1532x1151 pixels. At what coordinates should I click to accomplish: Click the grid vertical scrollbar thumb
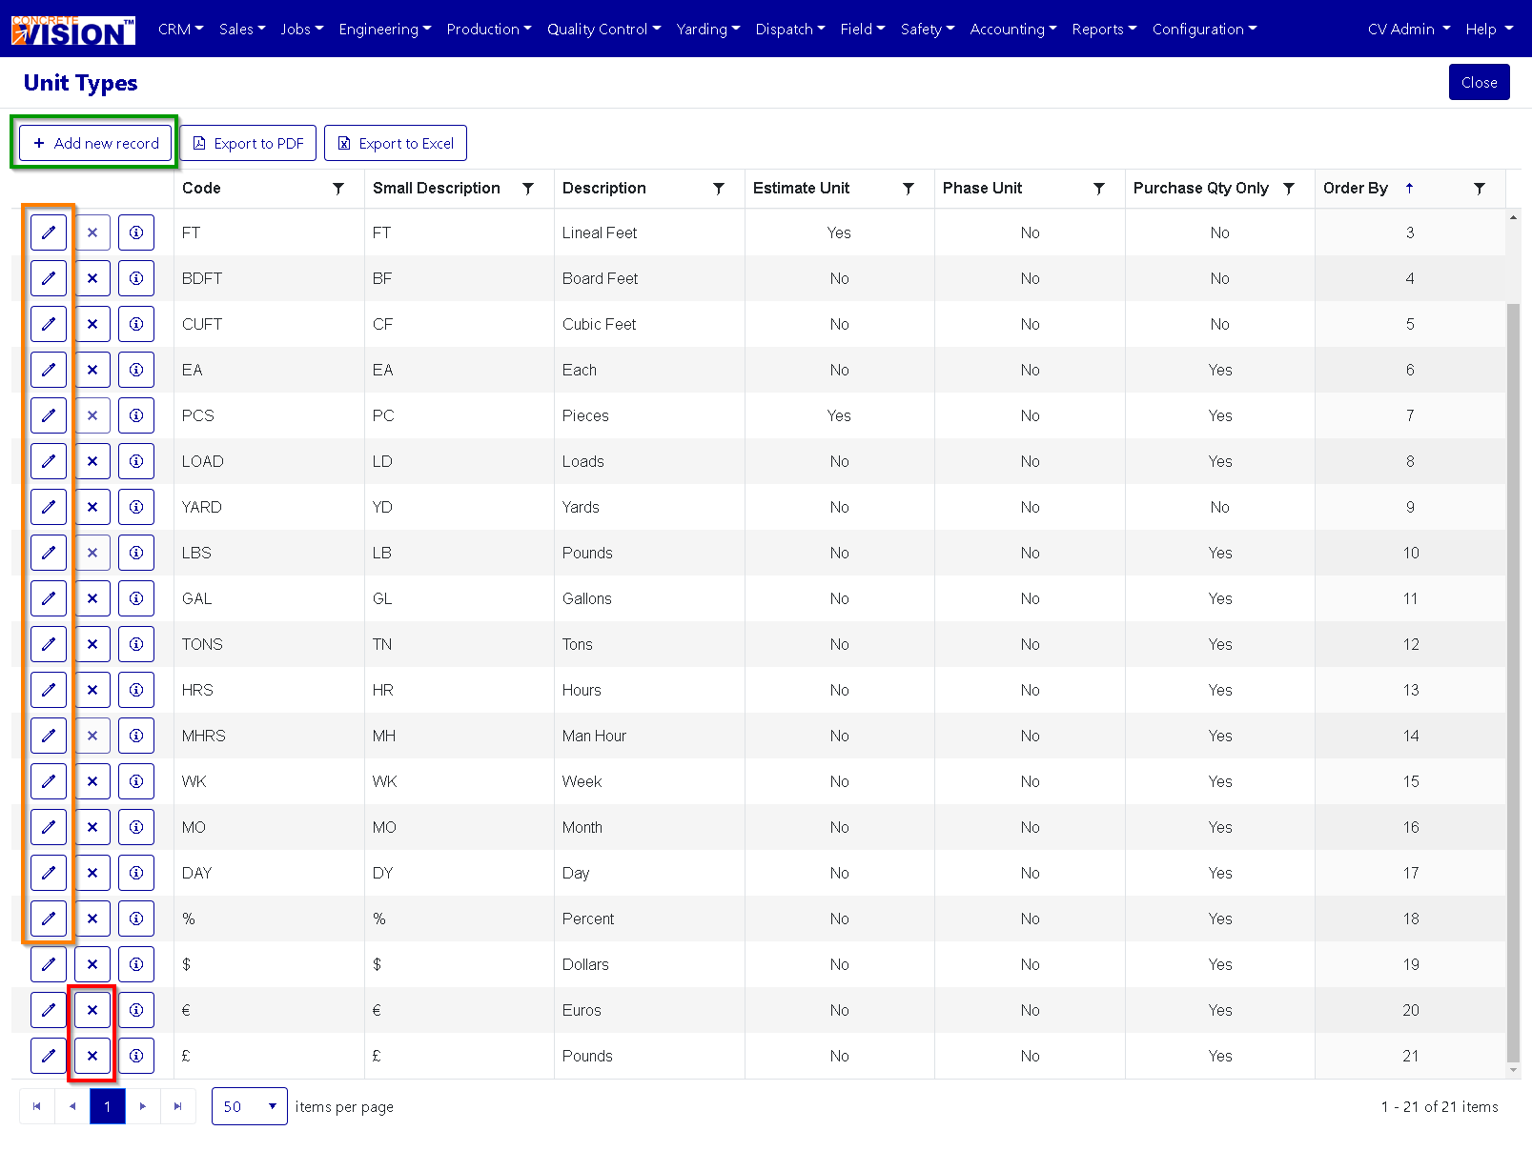(1513, 681)
